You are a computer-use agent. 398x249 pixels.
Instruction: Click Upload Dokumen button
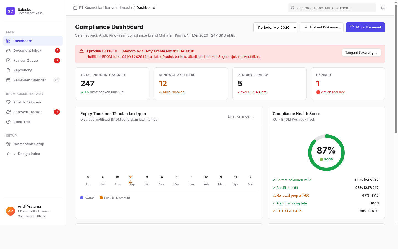coord(321,27)
